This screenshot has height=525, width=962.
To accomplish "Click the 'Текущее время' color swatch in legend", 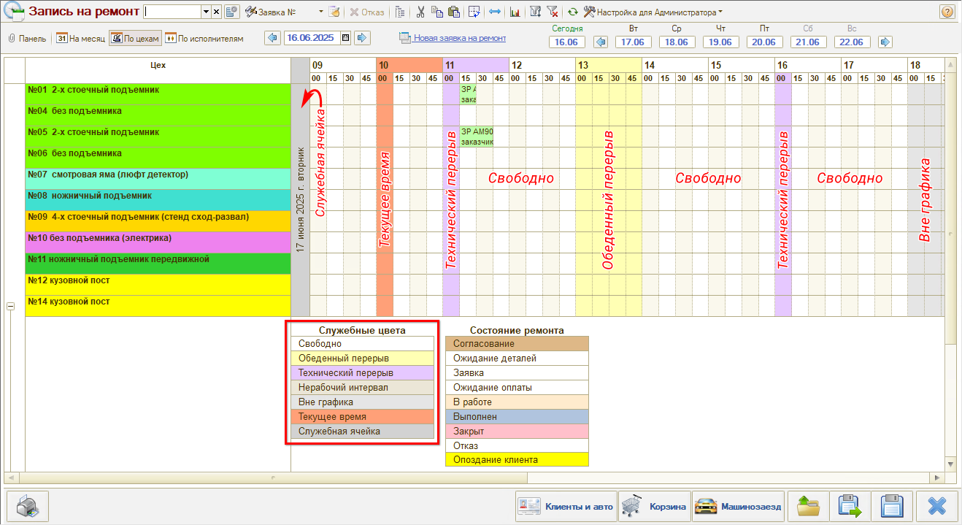I will [362, 416].
